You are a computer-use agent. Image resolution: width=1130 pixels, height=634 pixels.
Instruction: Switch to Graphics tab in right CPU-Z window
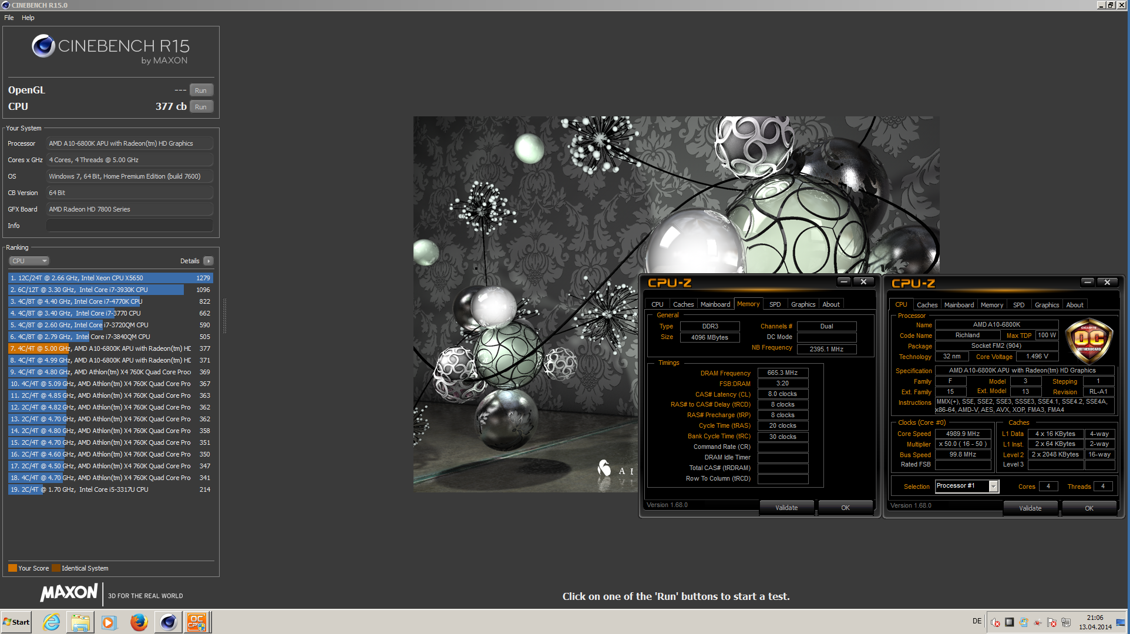1047,305
